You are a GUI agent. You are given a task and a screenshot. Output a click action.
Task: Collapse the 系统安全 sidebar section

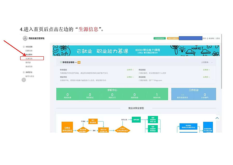click(24, 72)
